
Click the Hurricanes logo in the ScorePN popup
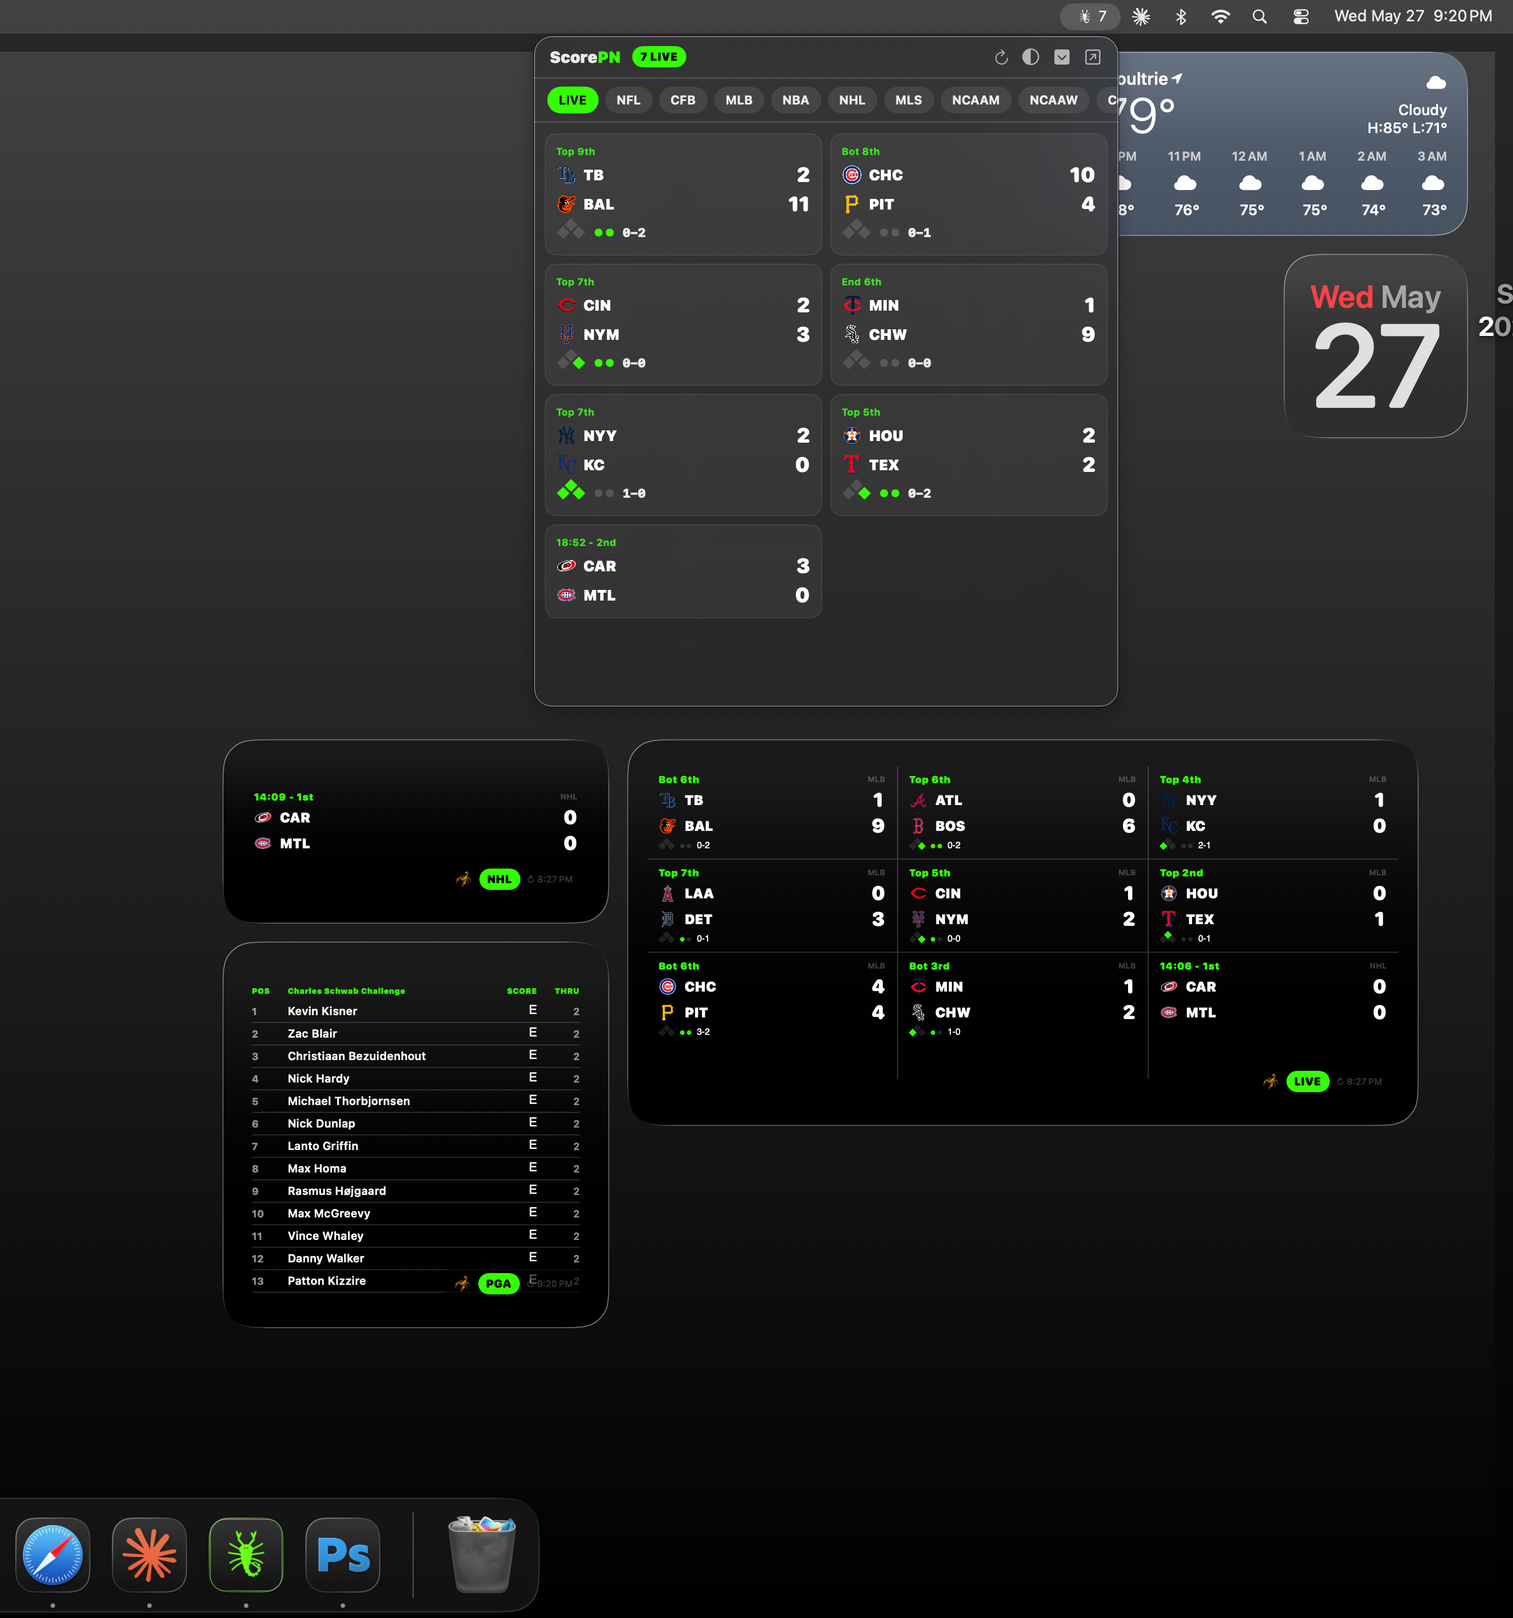point(567,566)
